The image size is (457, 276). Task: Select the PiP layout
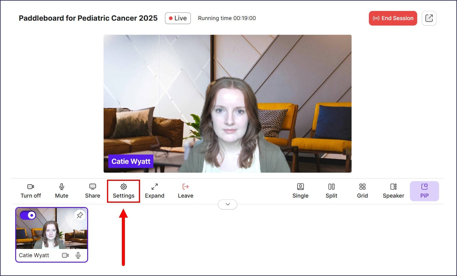pos(424,191)
